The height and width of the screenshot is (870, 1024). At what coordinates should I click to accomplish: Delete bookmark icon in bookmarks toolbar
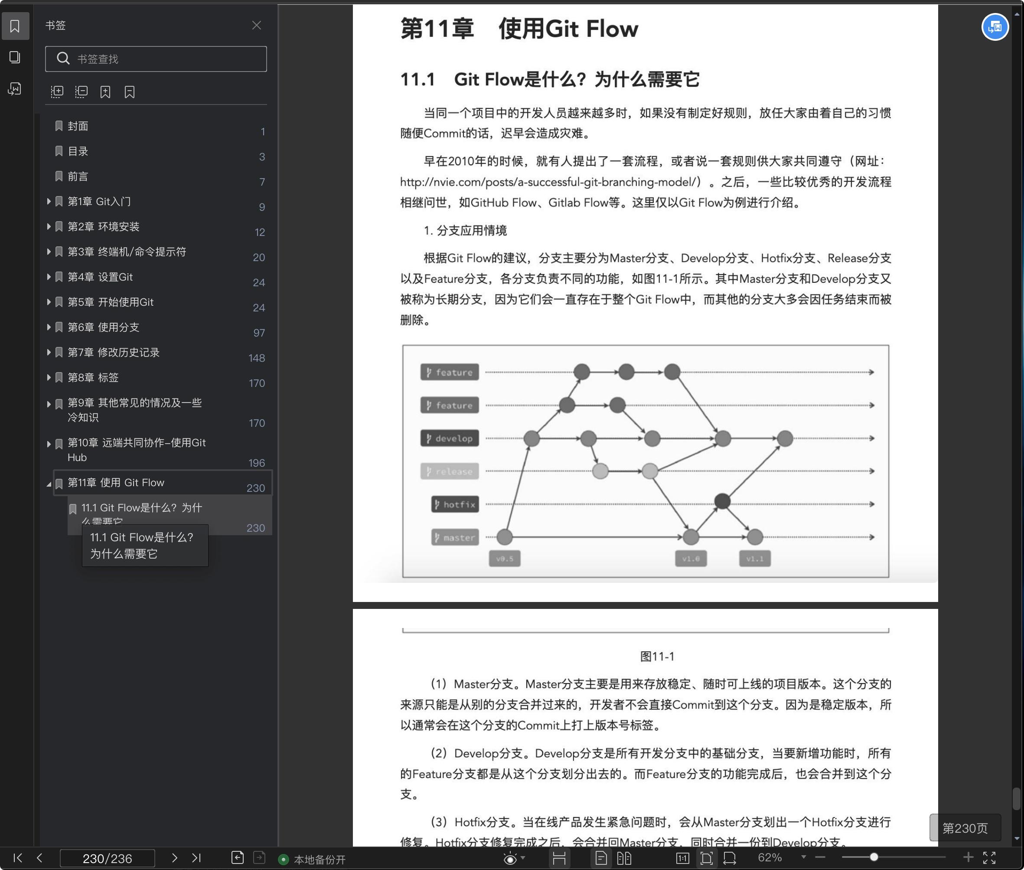point(130,92)
